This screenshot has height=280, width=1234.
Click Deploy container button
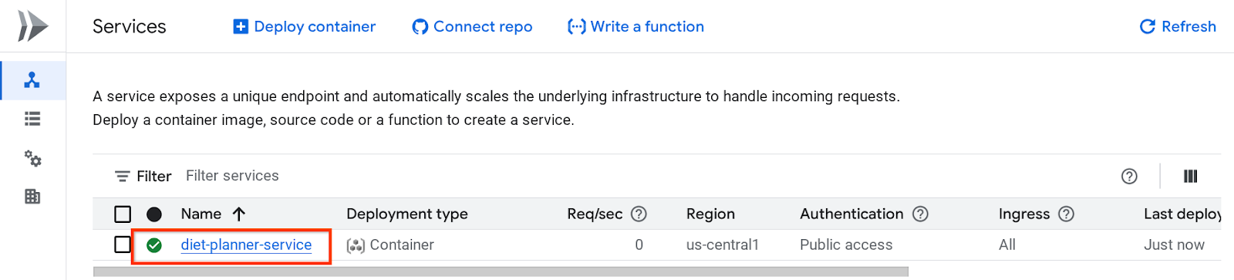pyautogui.click(x=305, y=26)
